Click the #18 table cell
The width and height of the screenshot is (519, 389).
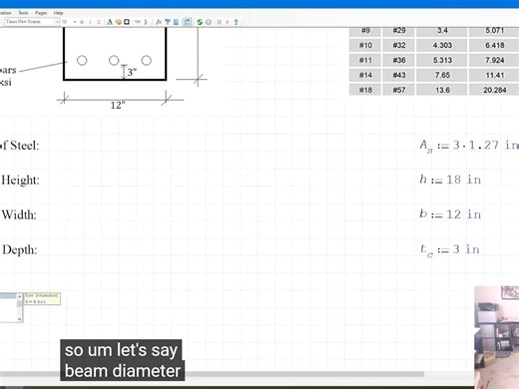point(365,90)
